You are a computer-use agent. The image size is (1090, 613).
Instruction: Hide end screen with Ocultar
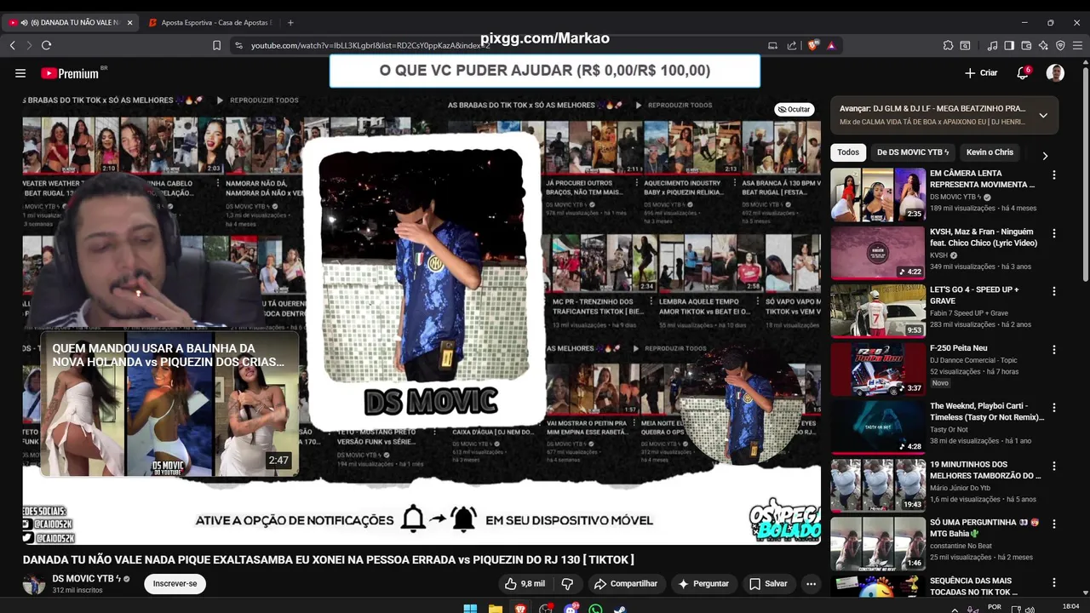point(794,109)
